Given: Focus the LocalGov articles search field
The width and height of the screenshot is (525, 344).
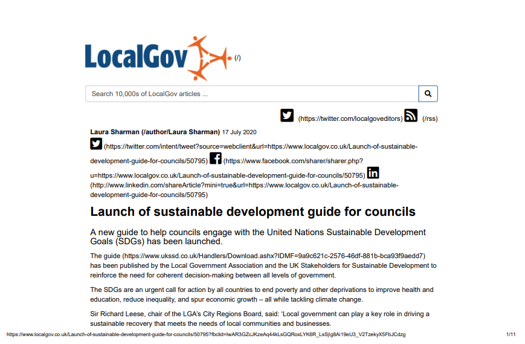Looking at the screenshot, I should (x=252, y=94).
